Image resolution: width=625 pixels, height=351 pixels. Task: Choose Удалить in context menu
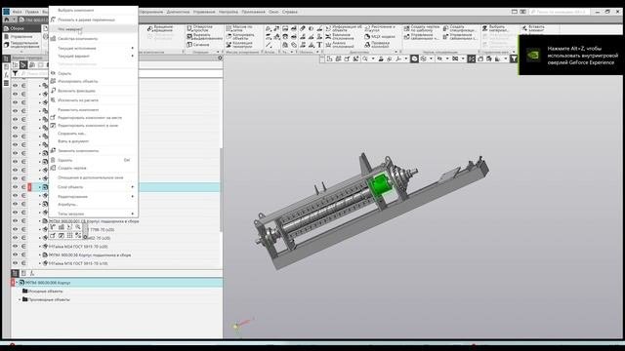[x=94, y=160]
